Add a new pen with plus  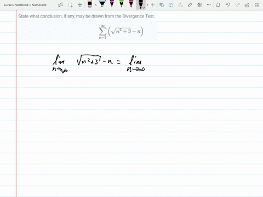(x=153, y=5)
